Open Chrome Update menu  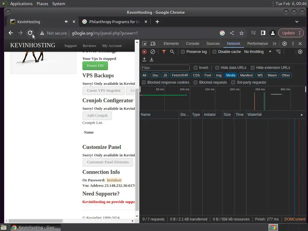(x=291, y=33)
